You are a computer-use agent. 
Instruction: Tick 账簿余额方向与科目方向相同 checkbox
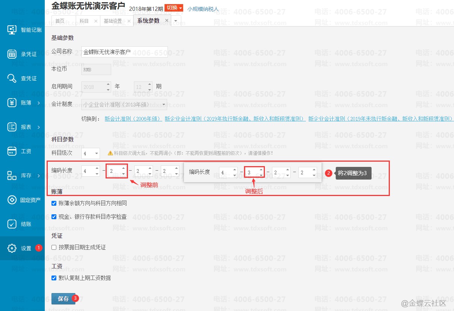[x=54, y=203]
